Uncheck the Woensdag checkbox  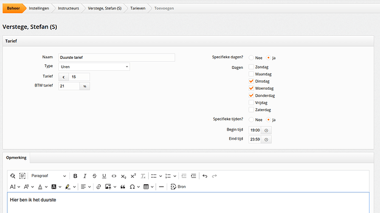pos(251,88)
